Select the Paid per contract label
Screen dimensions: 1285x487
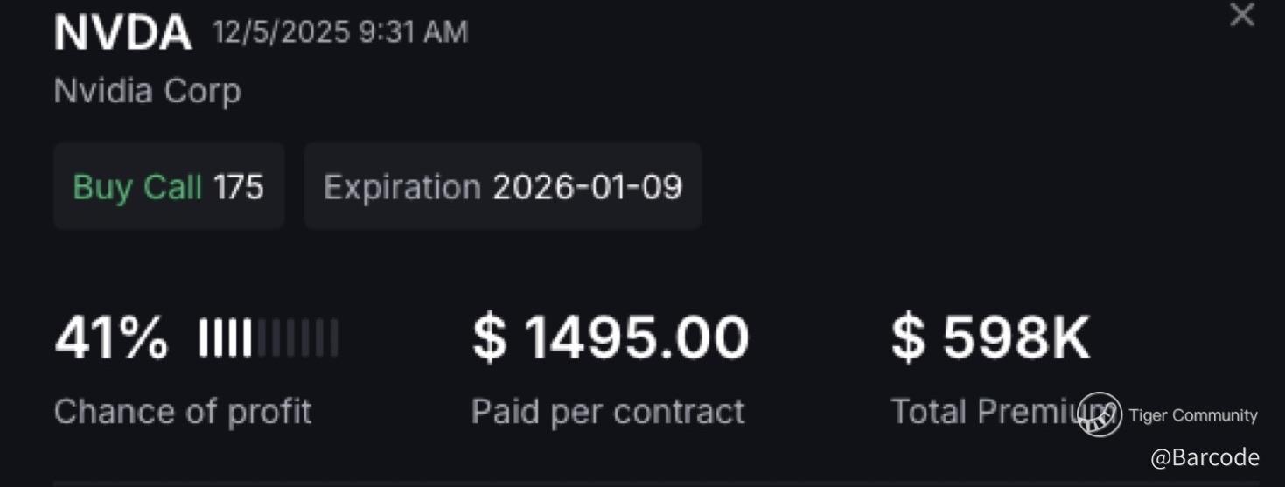click(608, 411)
